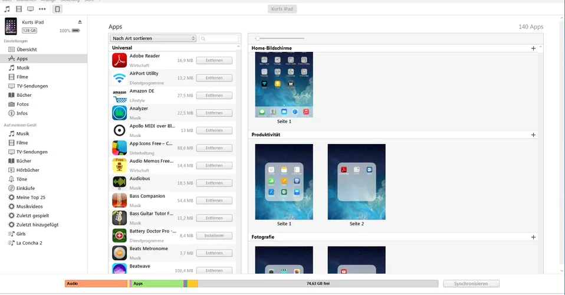Click the home screen zoom slider
This screenshot has height=295, width=565.
[x=258, y=38]
